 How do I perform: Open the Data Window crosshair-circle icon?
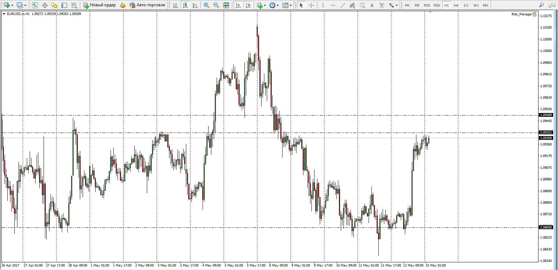pyautogui.click(x=45, y=5)
